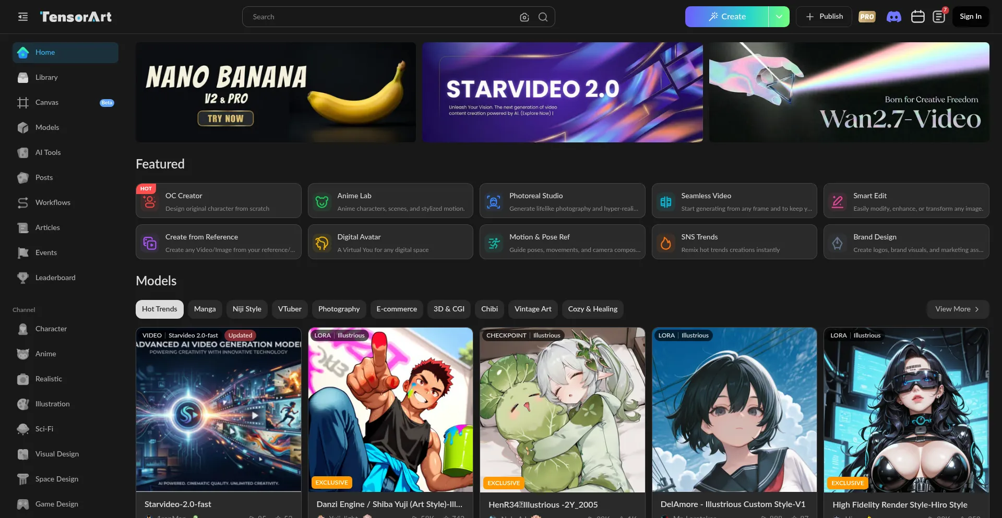Open High Fidelity Render Style-Hiro thumbnail

coord(906,409)
